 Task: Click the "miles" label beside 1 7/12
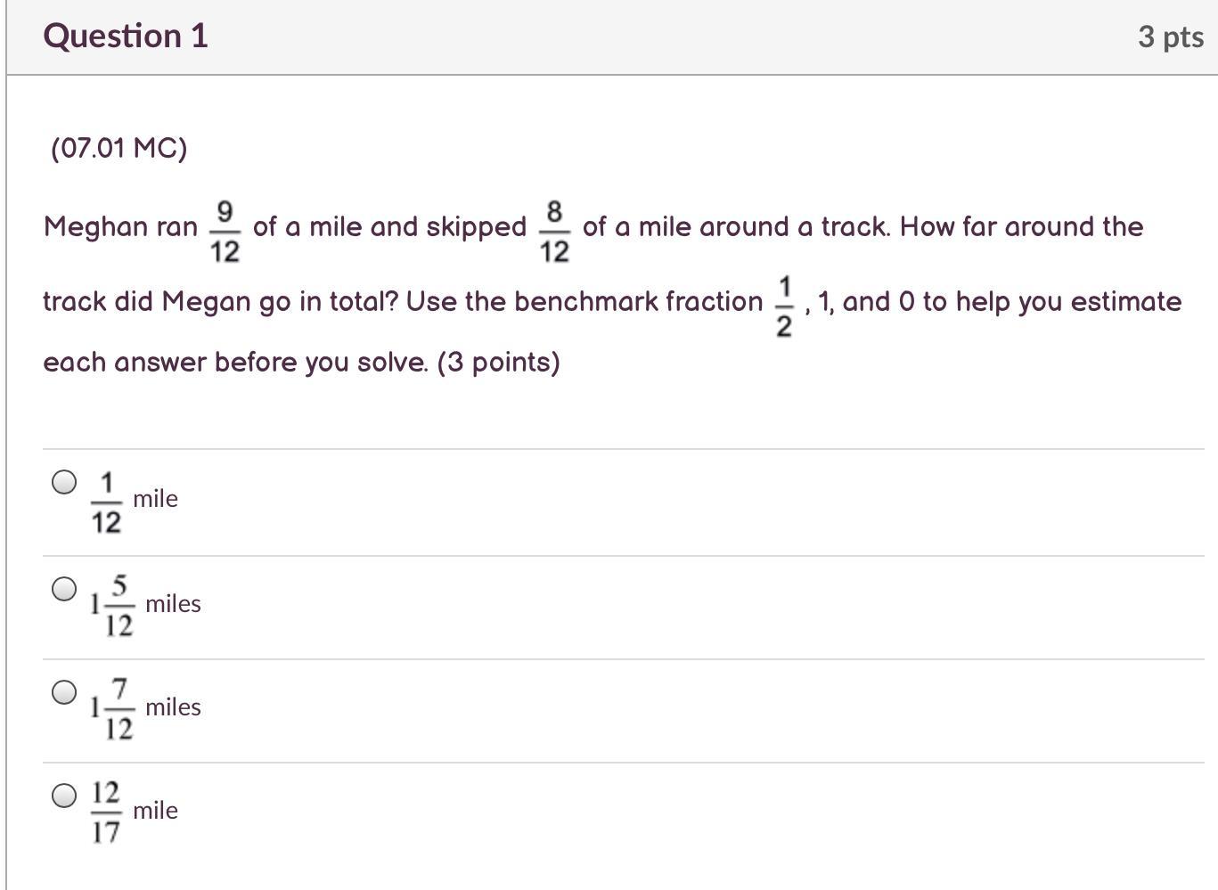[x=173, y=707]
